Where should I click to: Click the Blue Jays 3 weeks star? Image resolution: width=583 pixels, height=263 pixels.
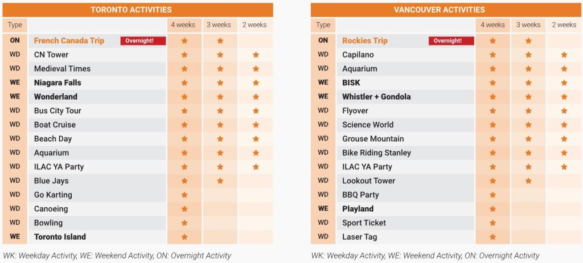point(220,181)
